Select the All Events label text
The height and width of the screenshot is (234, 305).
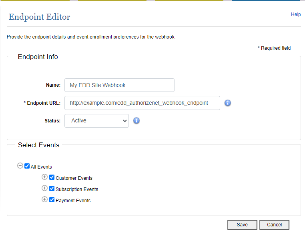coord(41,167)
